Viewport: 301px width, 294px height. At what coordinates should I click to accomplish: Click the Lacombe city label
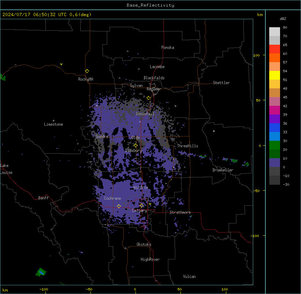pos(157,67)
